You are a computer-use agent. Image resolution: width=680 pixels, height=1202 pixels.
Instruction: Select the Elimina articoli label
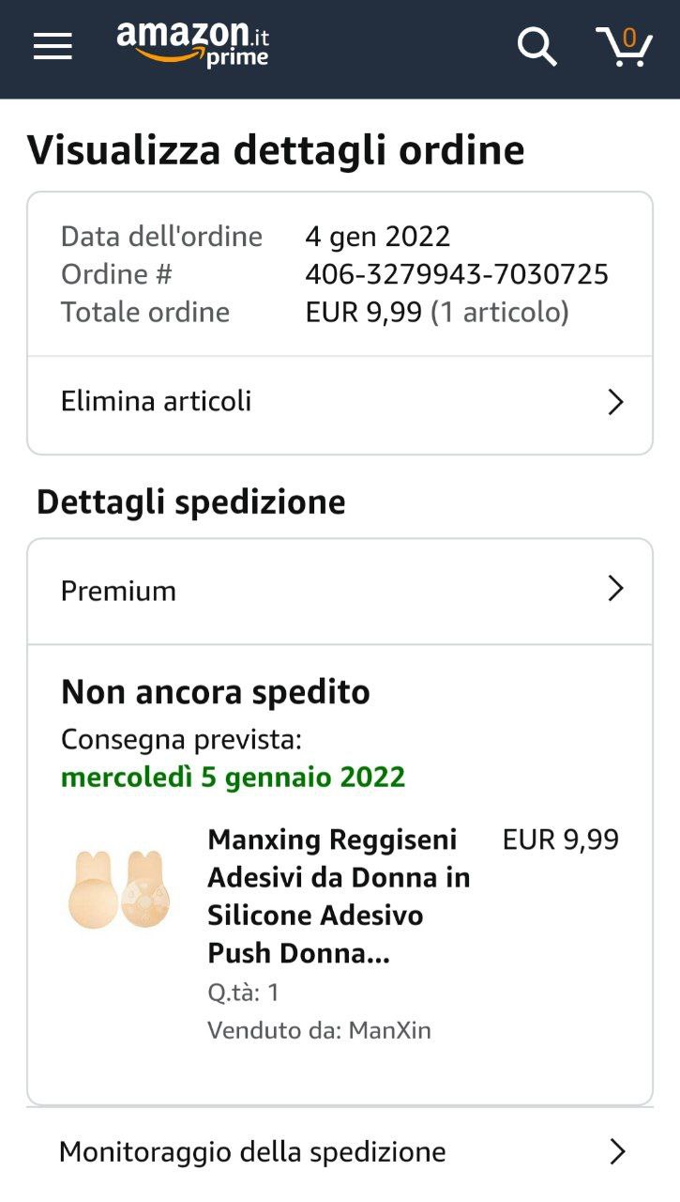click(157, 402)
